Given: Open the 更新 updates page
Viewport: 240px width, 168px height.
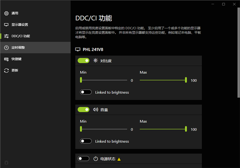Looking at the screenshot, I should pos(35,70).
